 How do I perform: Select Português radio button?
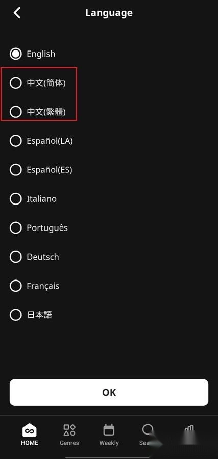[15, 228]
